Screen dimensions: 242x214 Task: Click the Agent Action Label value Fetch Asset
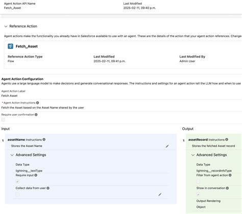click(9, 96)
